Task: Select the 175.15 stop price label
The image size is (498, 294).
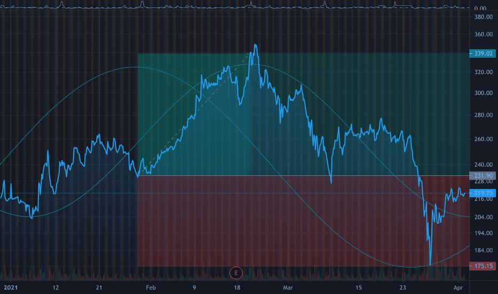Action: pyautogui.click(x=483, y=266)
